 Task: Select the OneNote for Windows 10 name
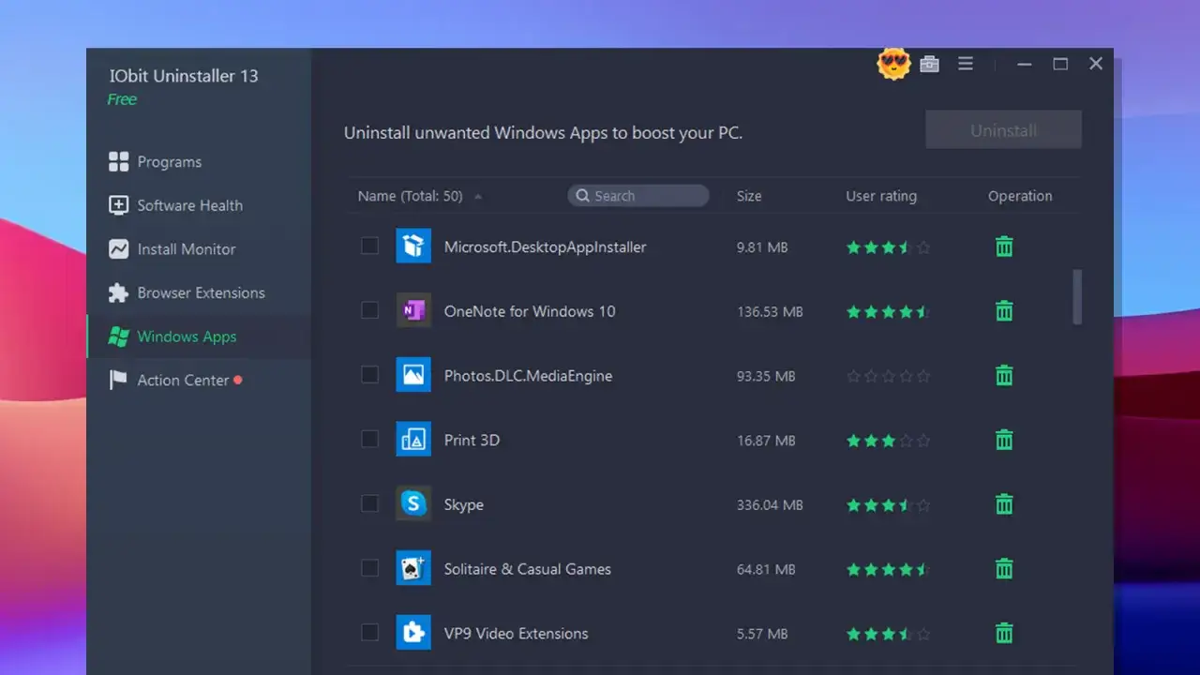[530, 311]
